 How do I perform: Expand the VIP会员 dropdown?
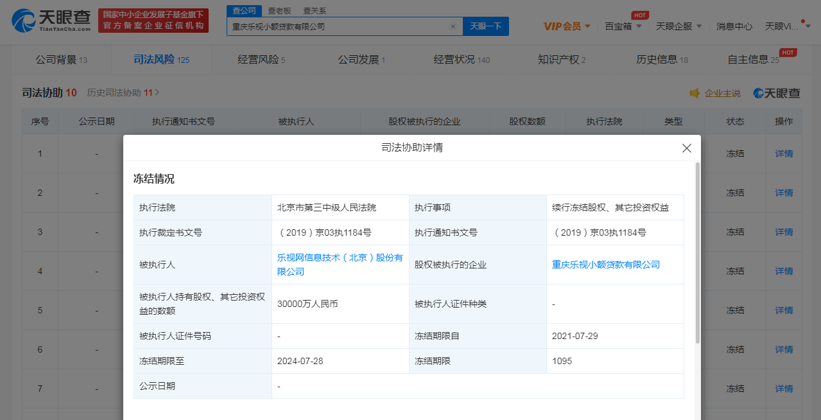(567, 26)
